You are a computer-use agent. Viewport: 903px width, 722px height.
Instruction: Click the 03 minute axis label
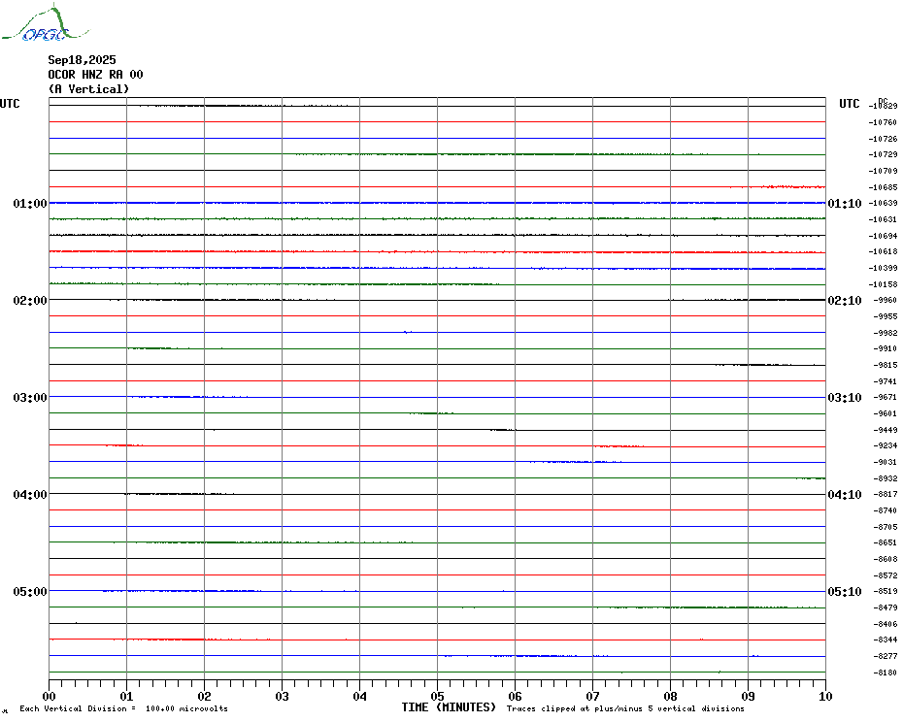(x=283, y=697)
